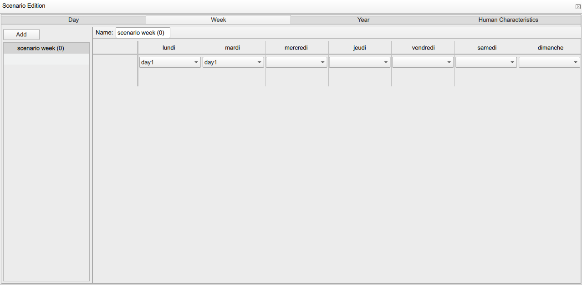The width and height of the screenshot is (582, 285).
Task: Stay on the Week tab
Action: (x=218, y=20)
